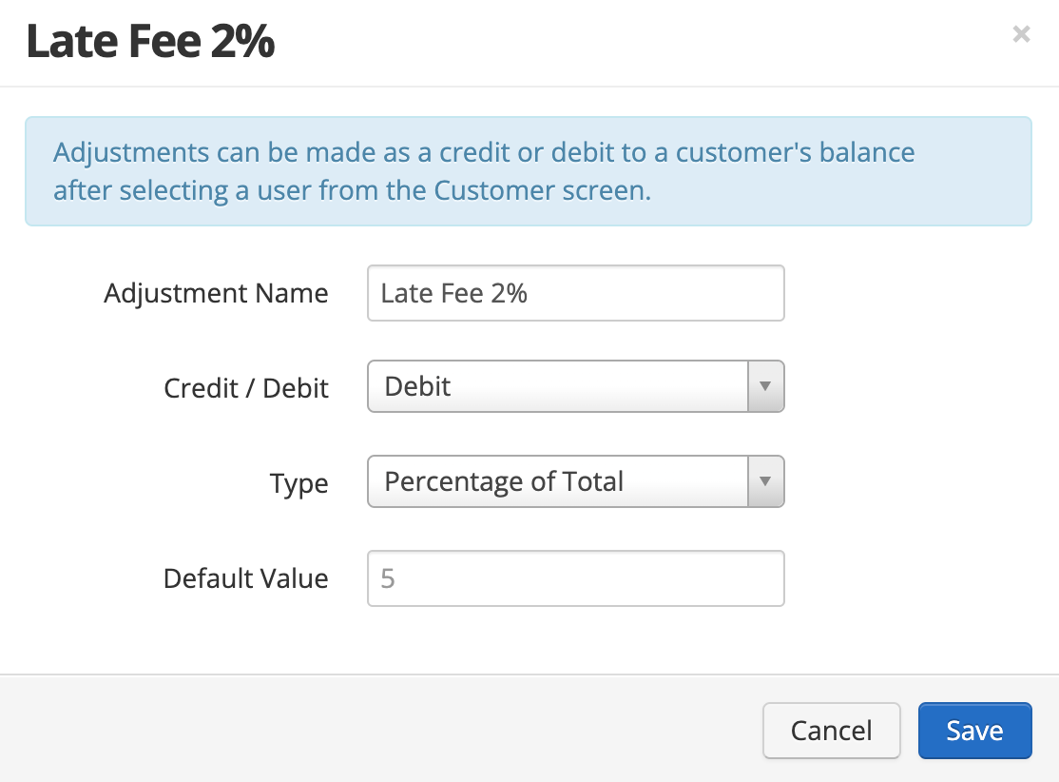Click the Late Fee 2% text inside name field

pos(453,293)
